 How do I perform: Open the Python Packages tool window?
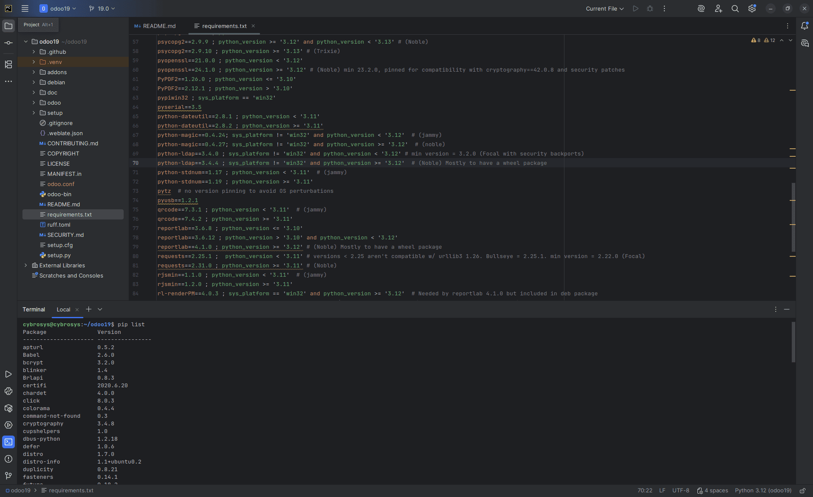coord(8,408)
